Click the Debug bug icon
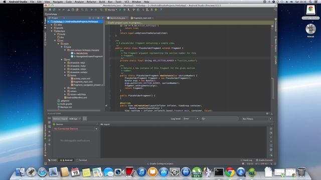The image size is (321, 180). tap(124, 9)
